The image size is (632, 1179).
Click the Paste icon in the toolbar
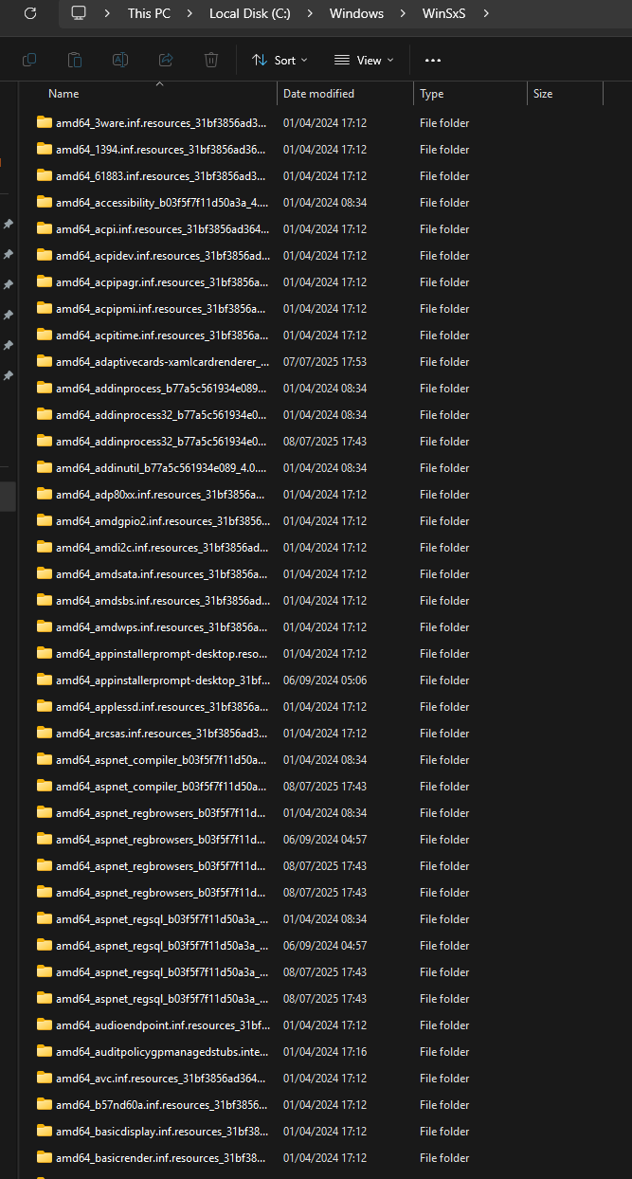pyautogui.click(x=75, y=60)
